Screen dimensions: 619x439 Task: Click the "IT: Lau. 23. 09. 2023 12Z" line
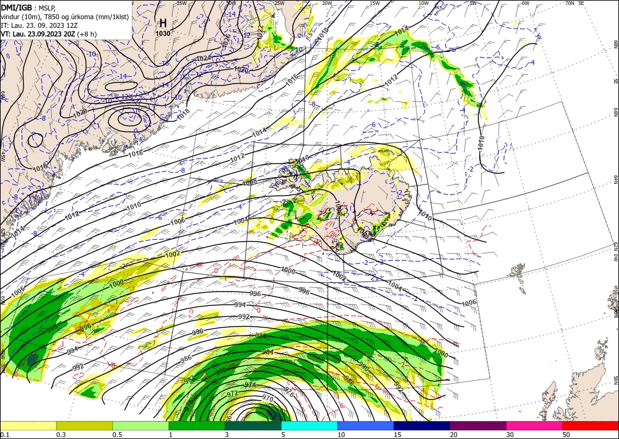[39, 25]
